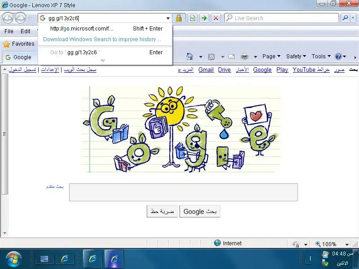This screenshot has width=359, height=269.
Task: Click the 100% zoom level button
Action: tap(326, 244)
